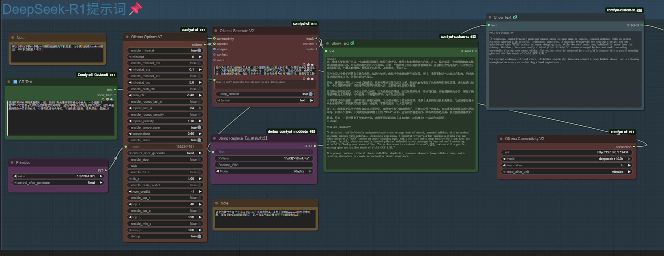Open the Ollama Generate format dropdown
Screen dimensions: 664x256
[265, 100]
